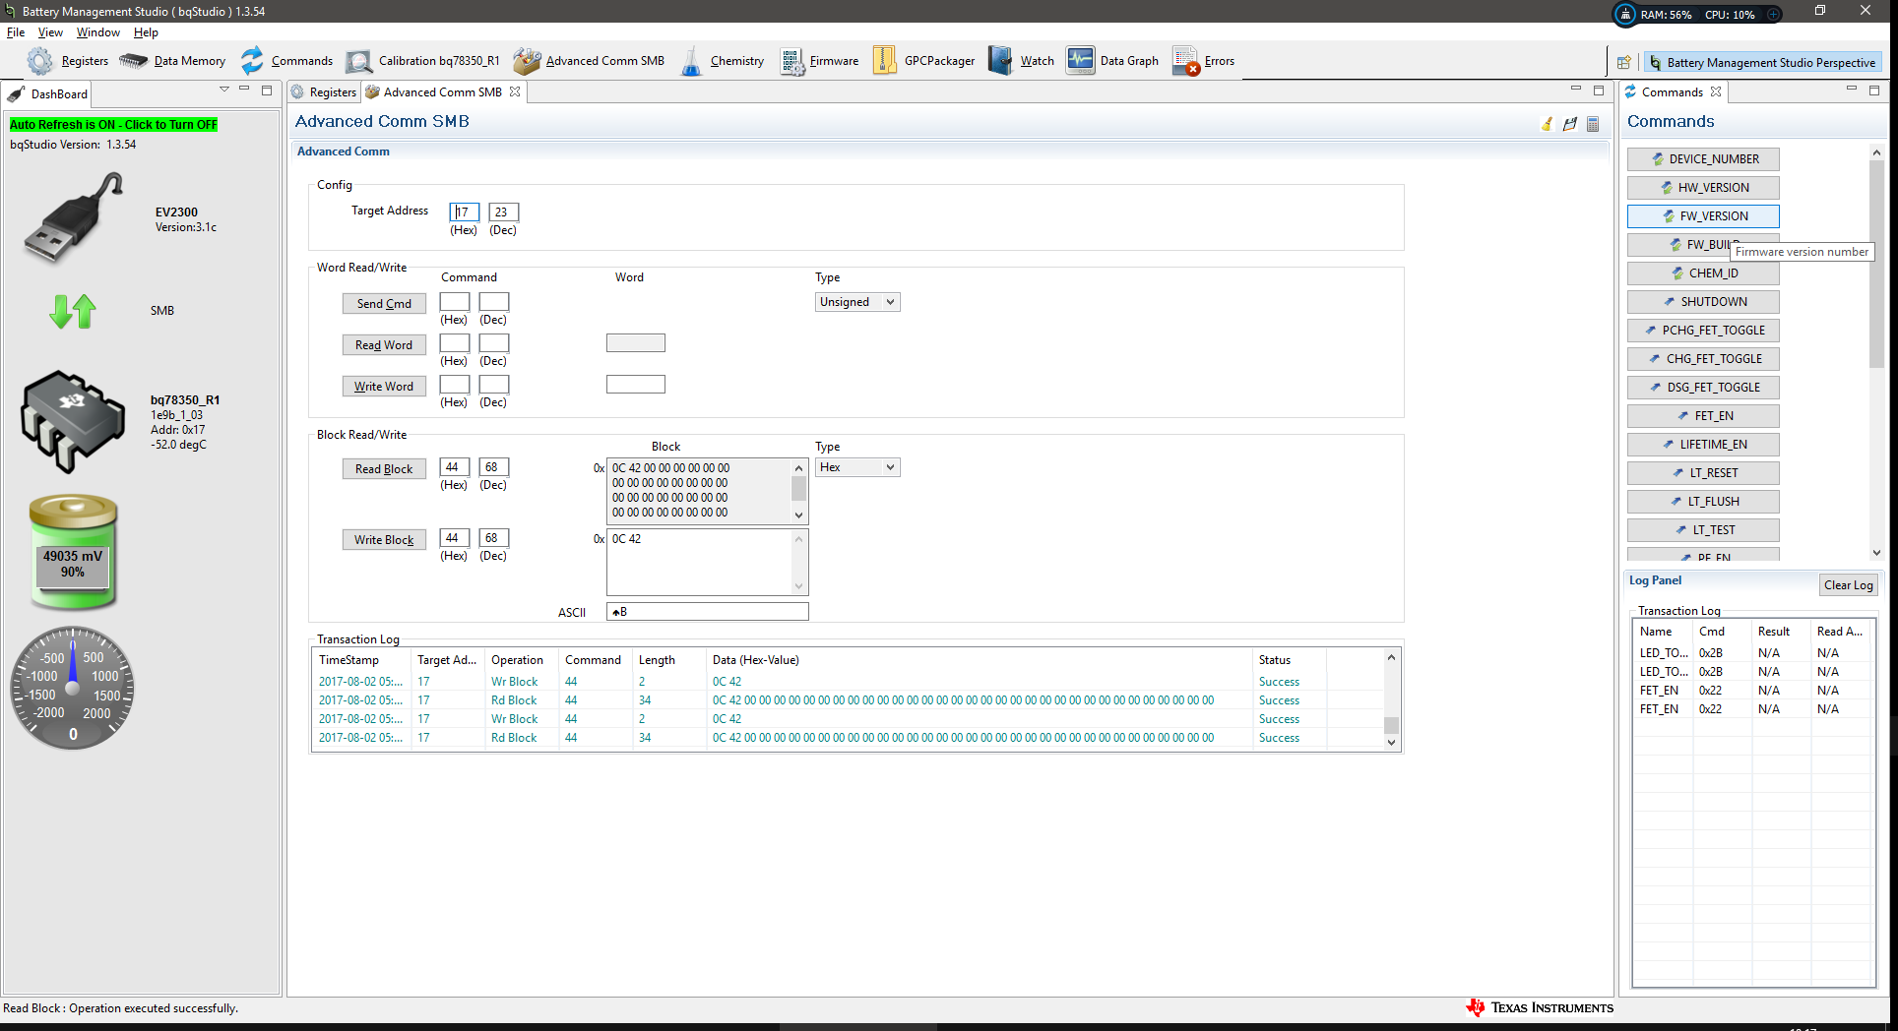The image size is (1898, 1031).
Task: Click the Clear Log button
Action: 1848,585
